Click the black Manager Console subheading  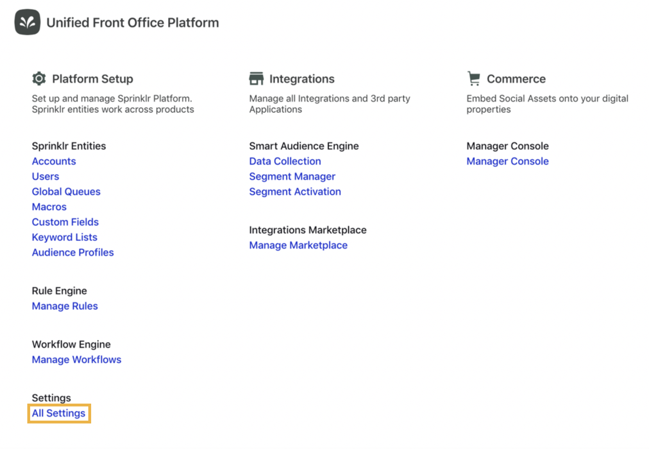[507, 146]
